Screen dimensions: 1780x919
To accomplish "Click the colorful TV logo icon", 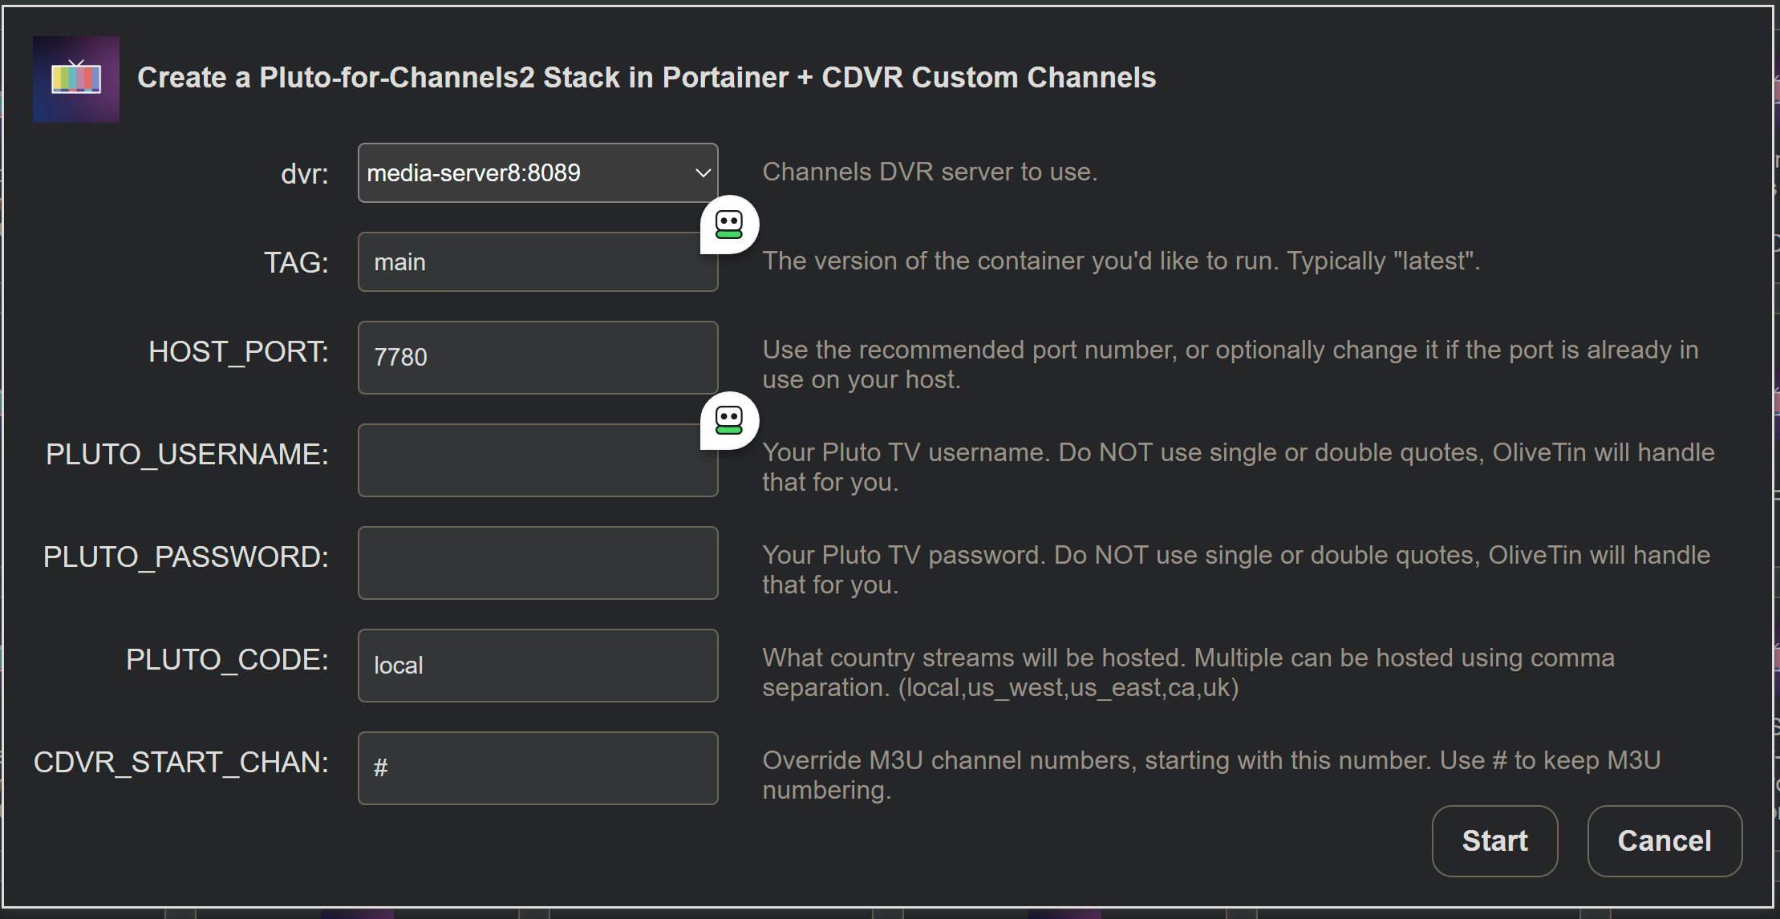I will point(76,79).
